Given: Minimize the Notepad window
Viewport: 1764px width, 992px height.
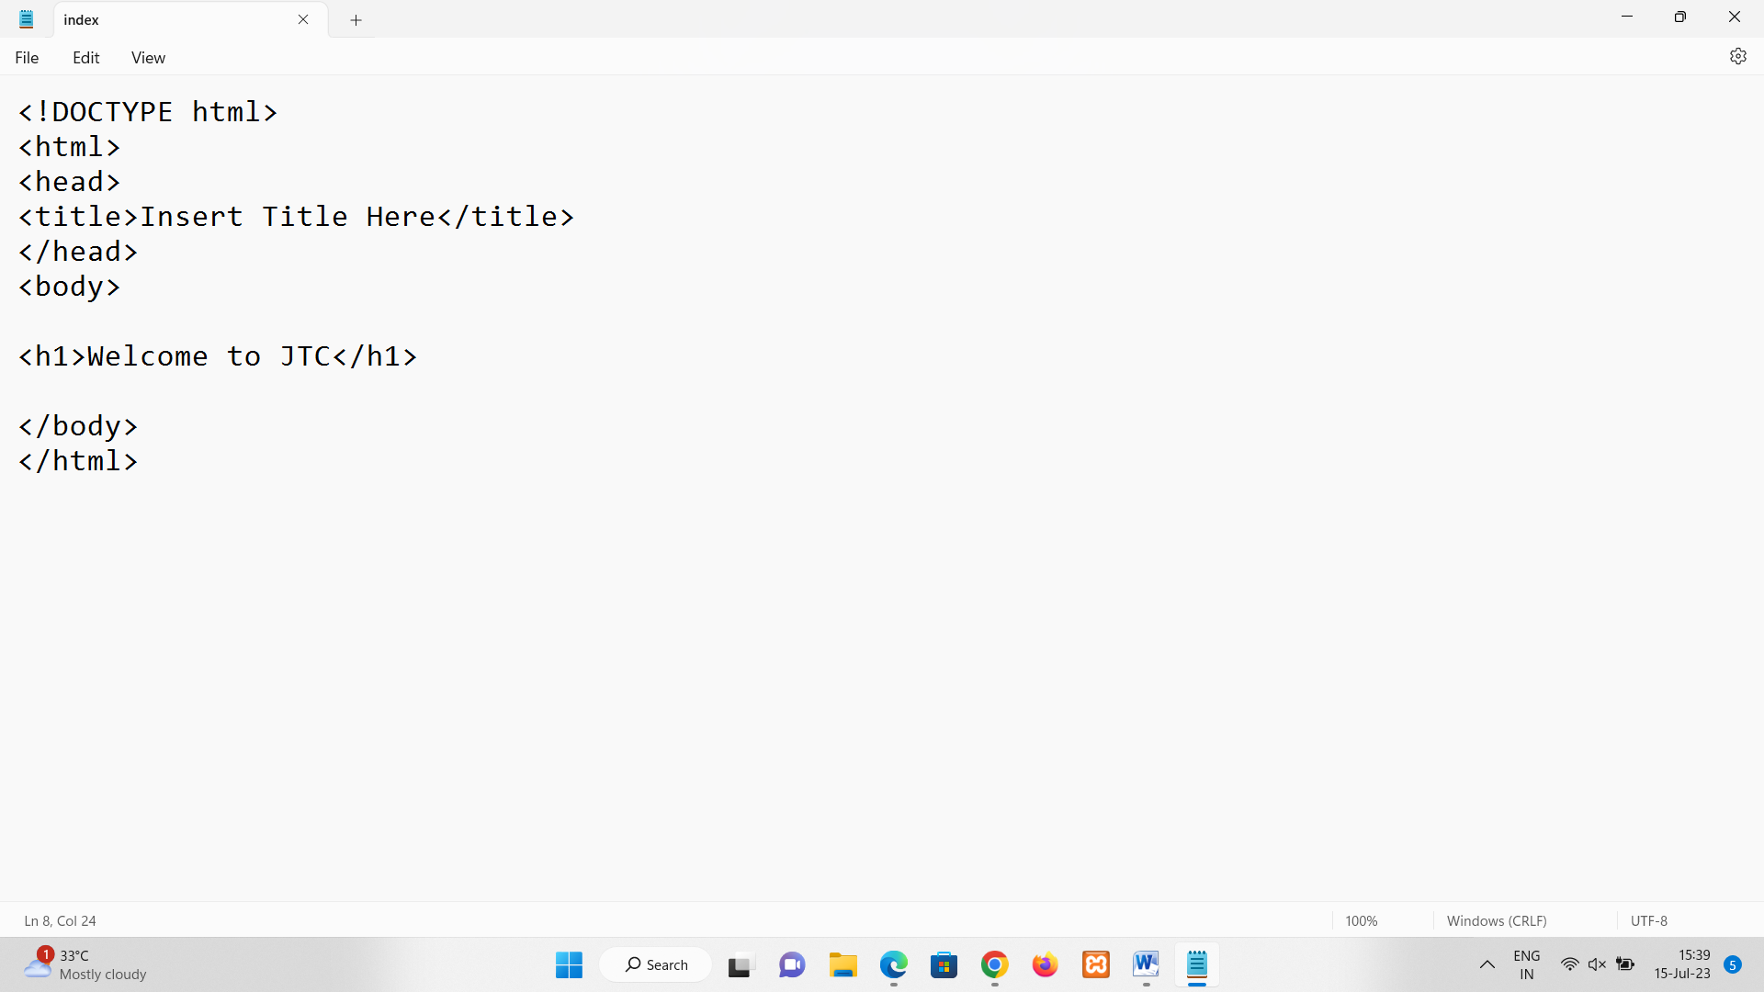Looking at the screenshot, I should click(1627, 17).
